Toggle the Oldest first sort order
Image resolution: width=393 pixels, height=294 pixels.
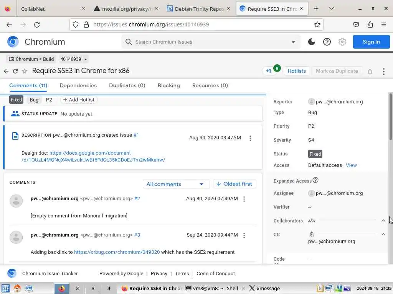pos(234,184)
